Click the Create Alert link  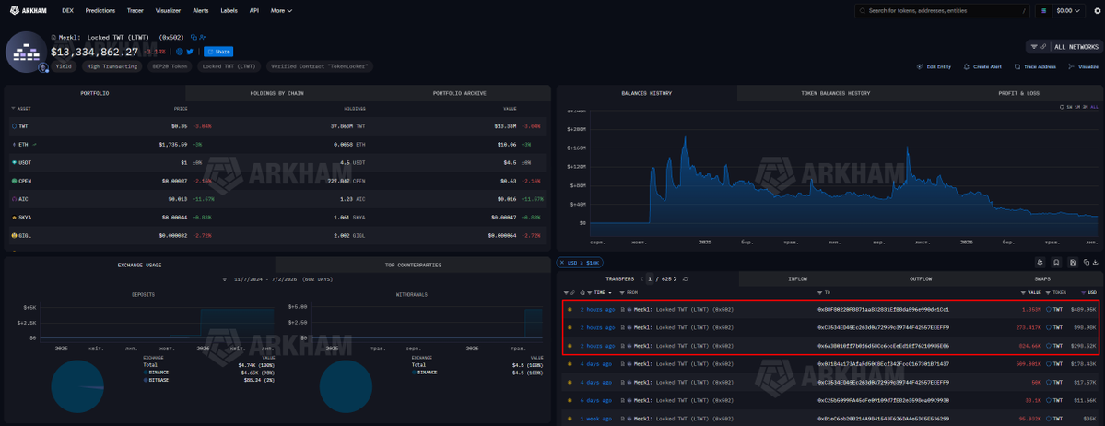click(x=982, y=66)
